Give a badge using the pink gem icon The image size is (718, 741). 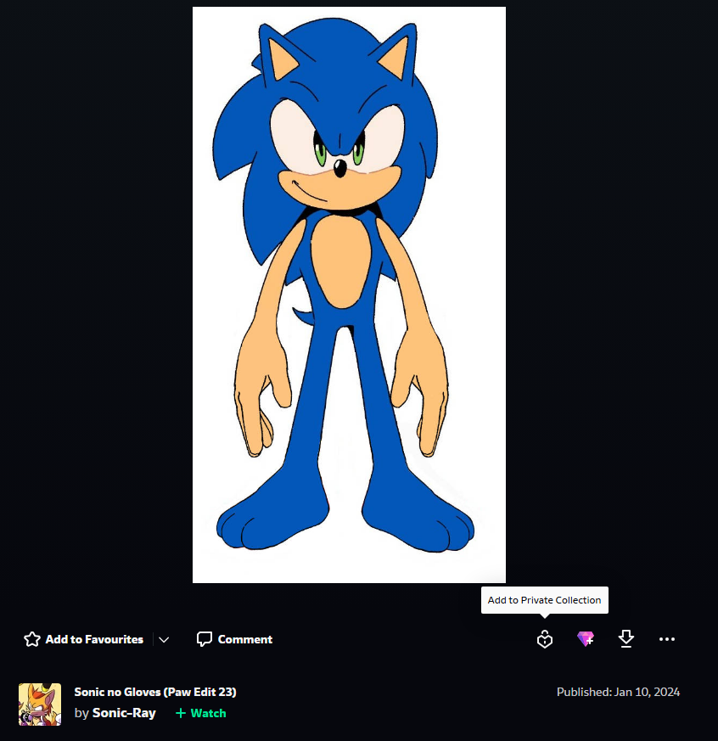pos(586,639)
